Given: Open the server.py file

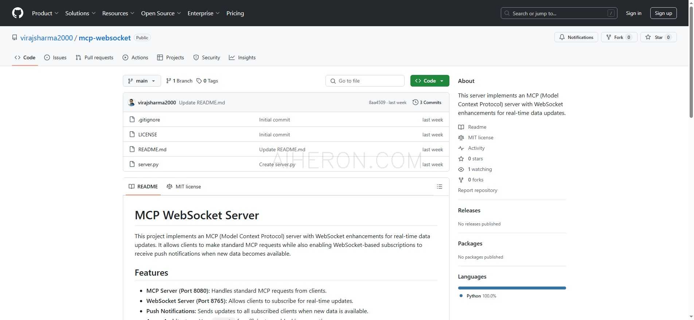Looking at the screenshot, I should (x=148, y=164).
